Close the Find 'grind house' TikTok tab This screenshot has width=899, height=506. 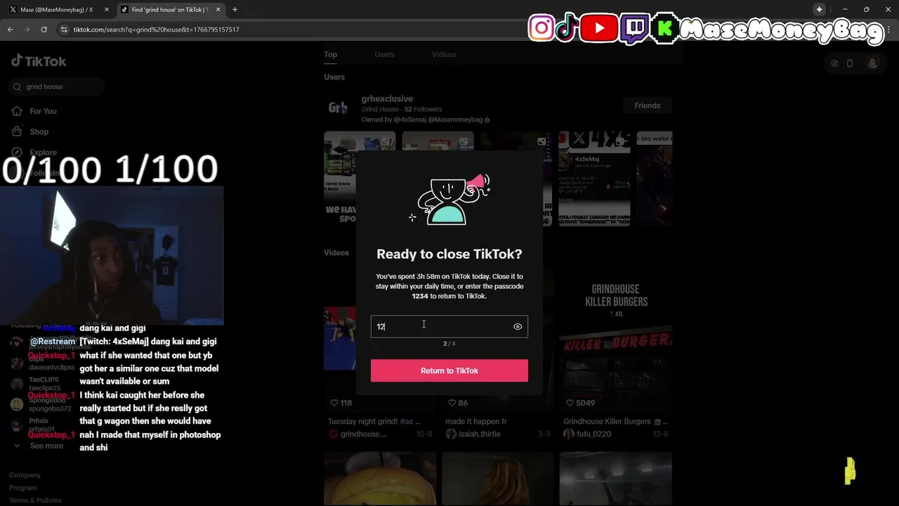[x=218, y=10]
